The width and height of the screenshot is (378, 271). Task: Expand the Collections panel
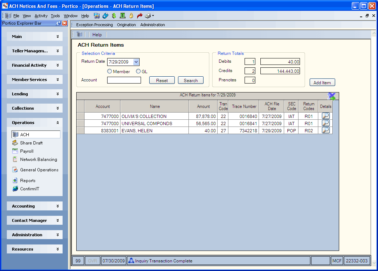(x=35, y=108)
